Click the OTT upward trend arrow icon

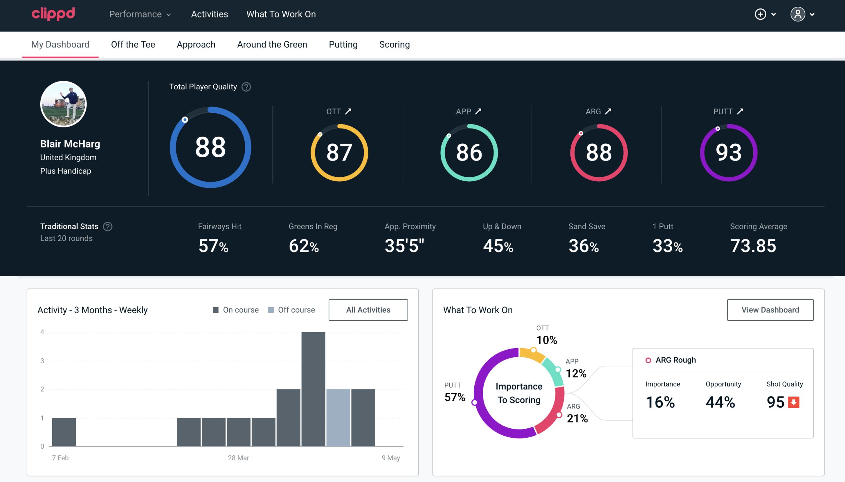348,111
